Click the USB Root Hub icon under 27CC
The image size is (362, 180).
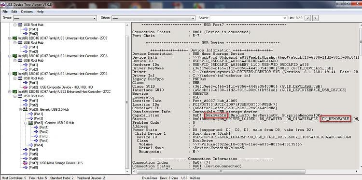[20, 96]
